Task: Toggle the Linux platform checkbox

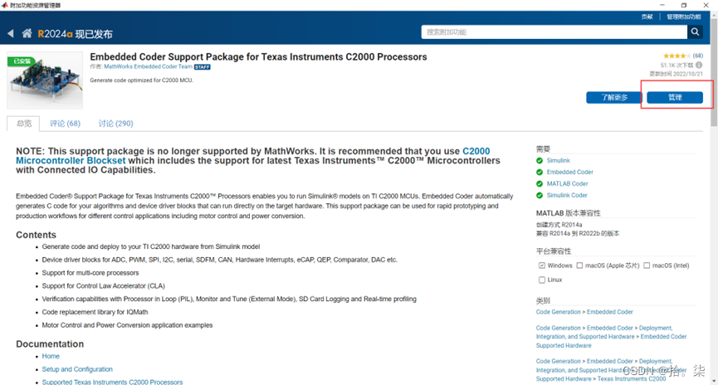Action: click(x=542, y=280)
